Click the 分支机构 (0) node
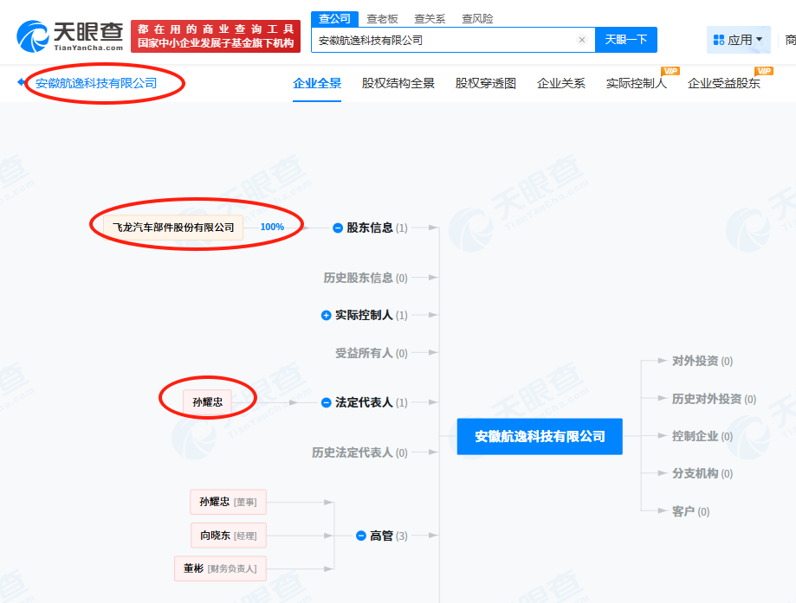Screen dimensions: 796x603 pos(702,474)
